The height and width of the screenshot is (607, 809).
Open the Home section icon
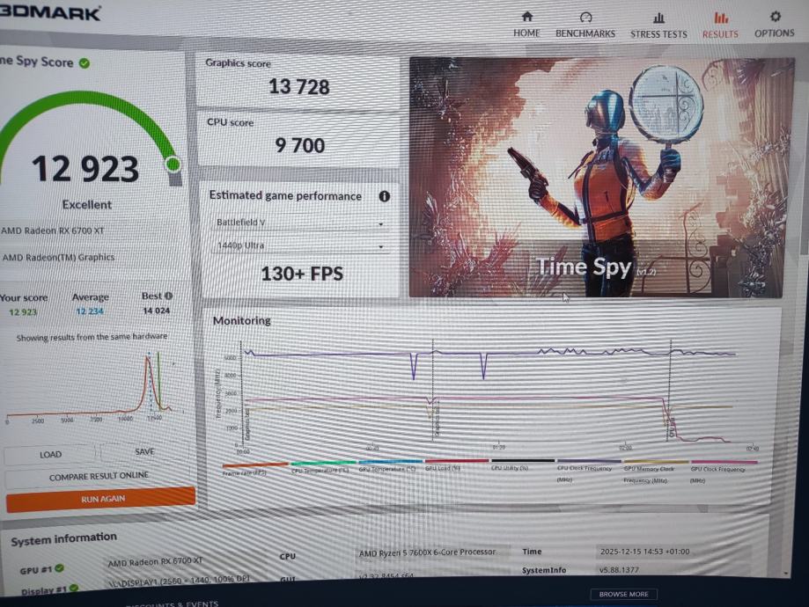tap(526, 17)
